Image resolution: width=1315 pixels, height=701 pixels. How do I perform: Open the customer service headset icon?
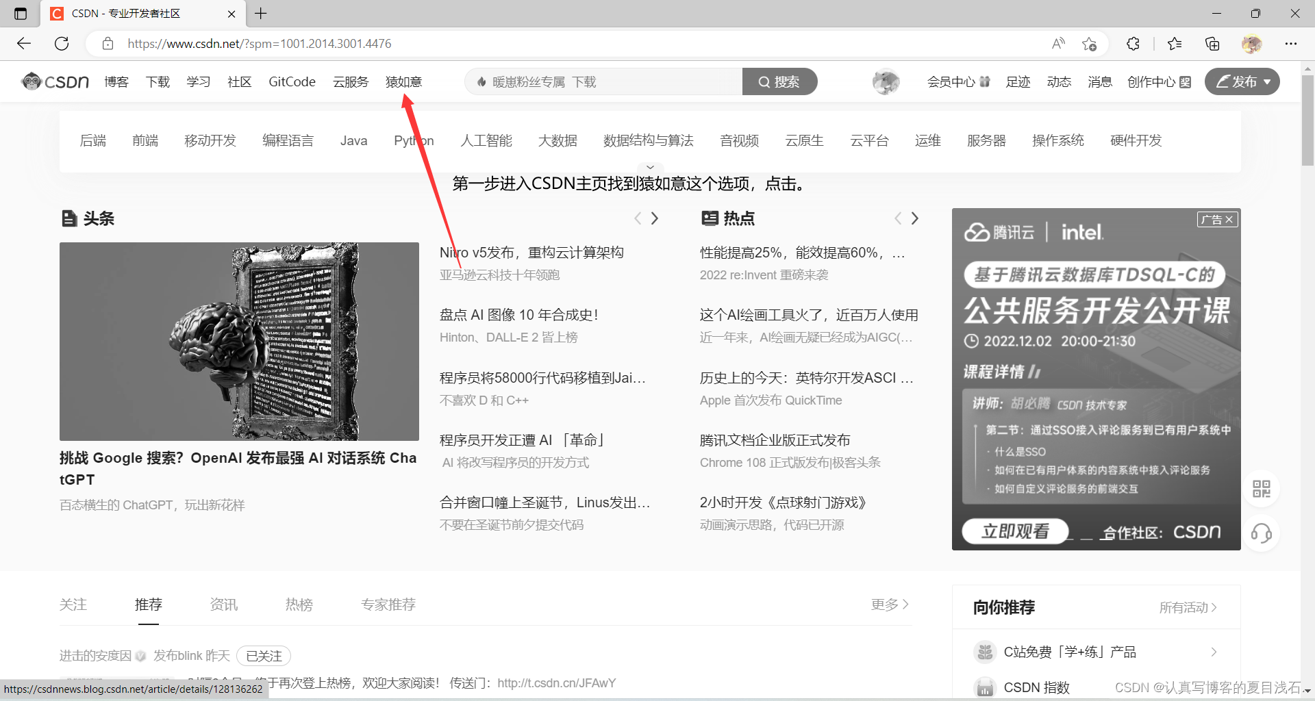pyautogui.click(x=1262, y=533)
